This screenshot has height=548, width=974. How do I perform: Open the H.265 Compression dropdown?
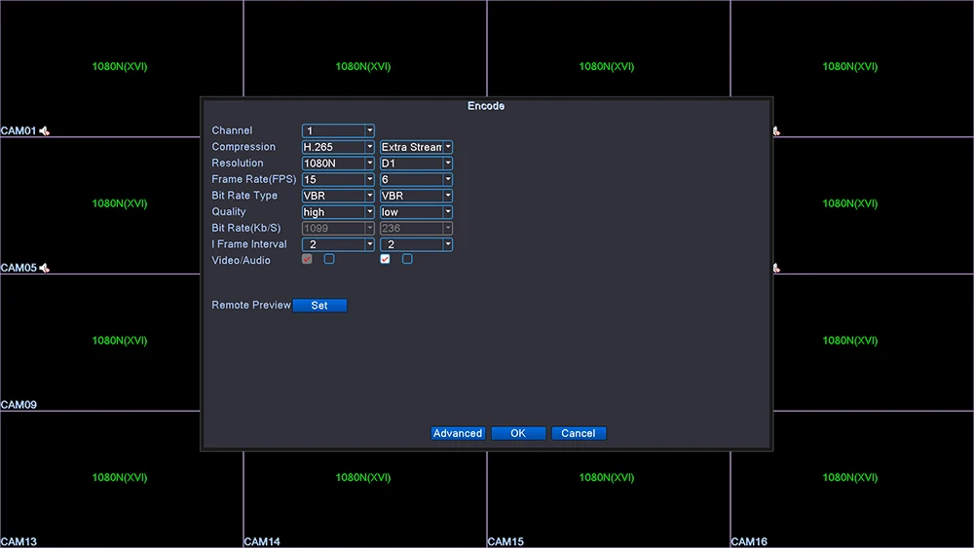(x=338, y=147)
